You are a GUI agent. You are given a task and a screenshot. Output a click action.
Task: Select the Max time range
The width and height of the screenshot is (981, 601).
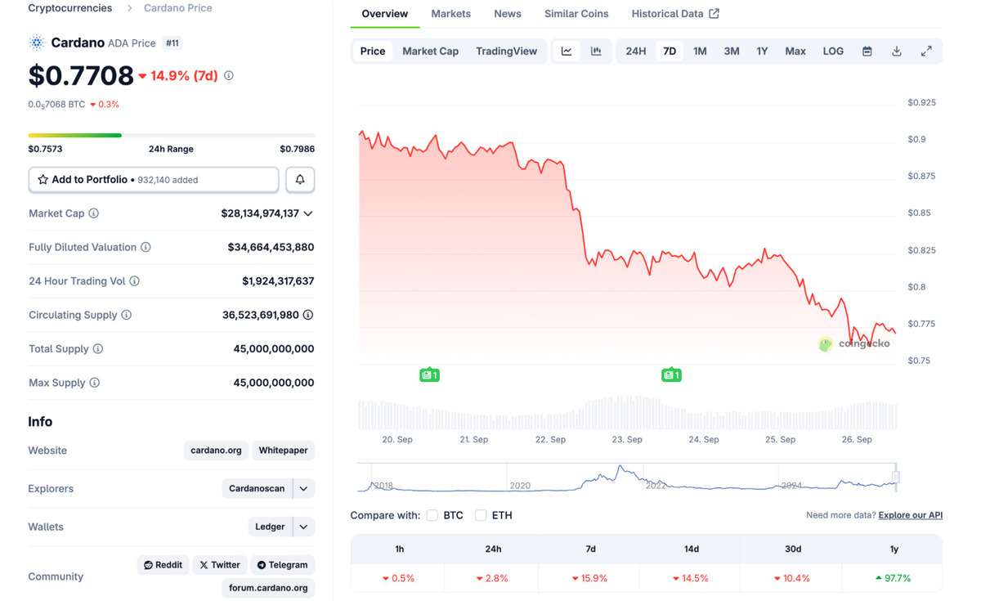pos(795,51)
